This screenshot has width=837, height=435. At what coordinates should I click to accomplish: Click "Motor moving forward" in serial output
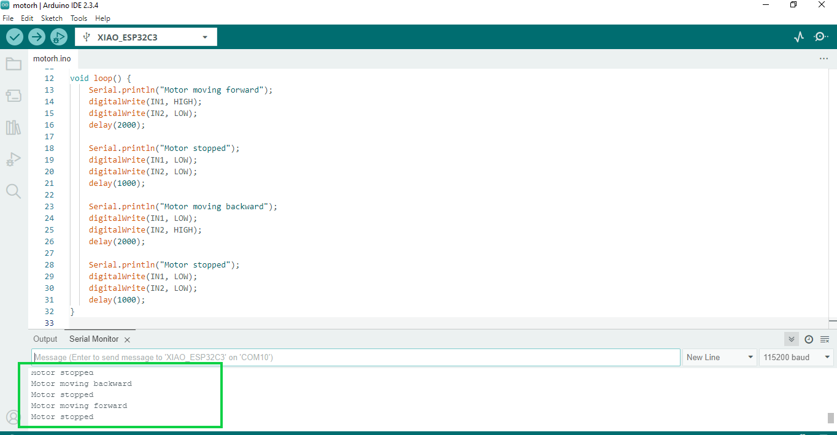[79, 406]
